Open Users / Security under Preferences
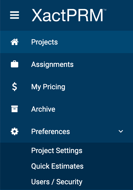The width and height of the screenshot is (133, 190). pyautogui.click(x=57, y=182)
